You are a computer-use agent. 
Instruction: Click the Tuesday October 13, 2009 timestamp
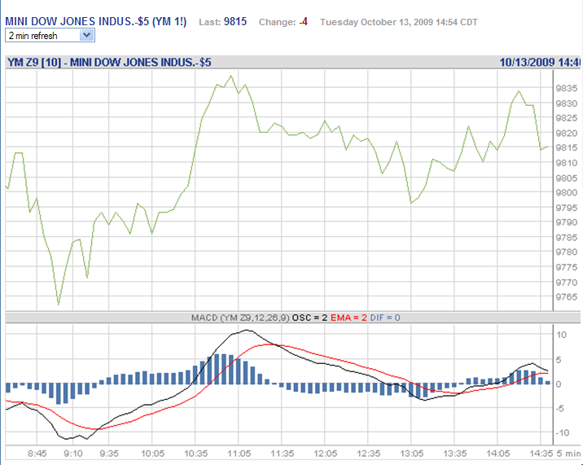click(x=399, y=22)
